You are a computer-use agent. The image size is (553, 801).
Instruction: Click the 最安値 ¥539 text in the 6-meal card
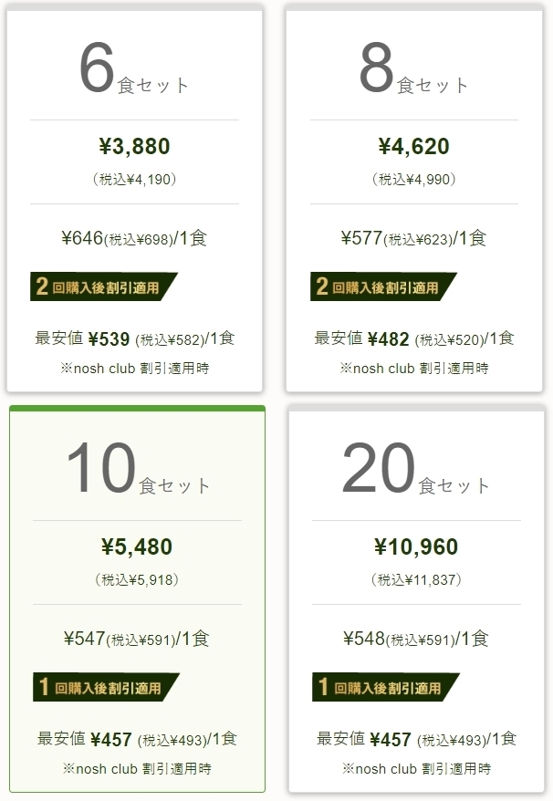(x=82, y=338)
